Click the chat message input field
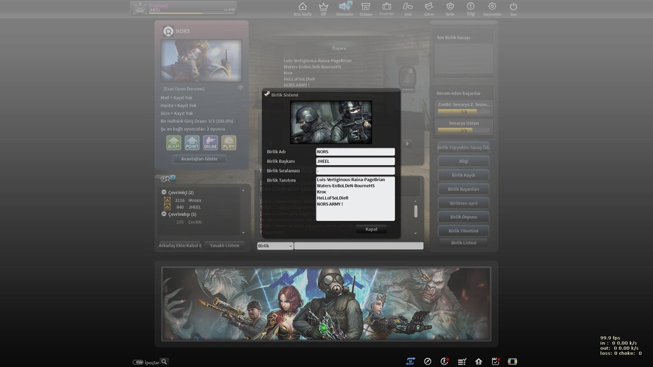Screen dimensions: 653x367 point(358,246)
